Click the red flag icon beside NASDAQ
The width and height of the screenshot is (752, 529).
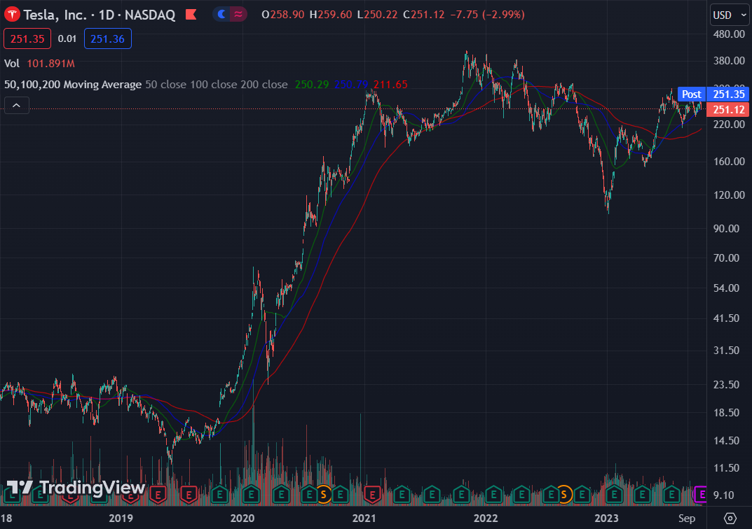(191, 15)
